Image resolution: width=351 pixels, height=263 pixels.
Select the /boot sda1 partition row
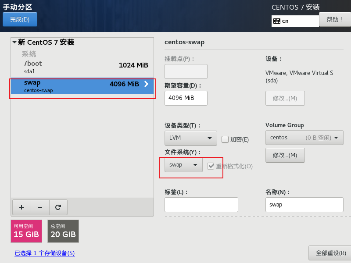coord(82,67)
